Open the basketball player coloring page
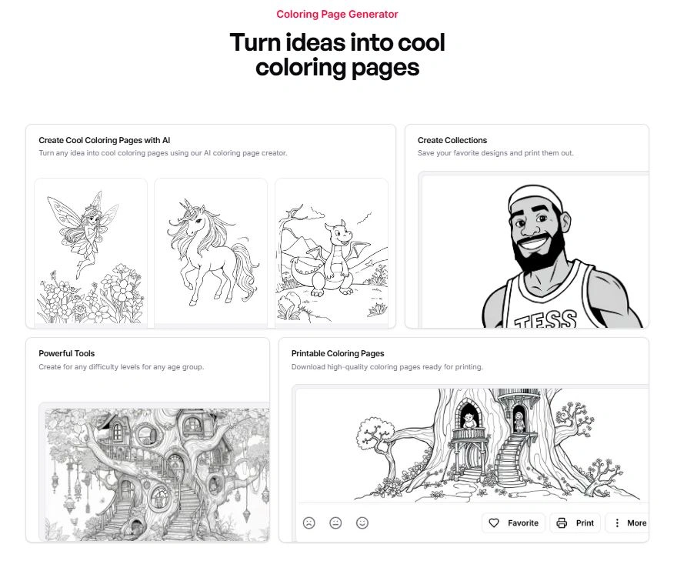The height and width of the screenshot is (561, 677). [x=535, y=252]
